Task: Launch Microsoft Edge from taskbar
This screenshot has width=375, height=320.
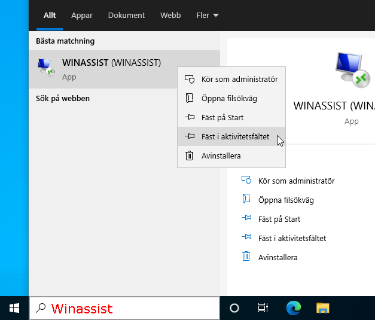Action: 293,308
